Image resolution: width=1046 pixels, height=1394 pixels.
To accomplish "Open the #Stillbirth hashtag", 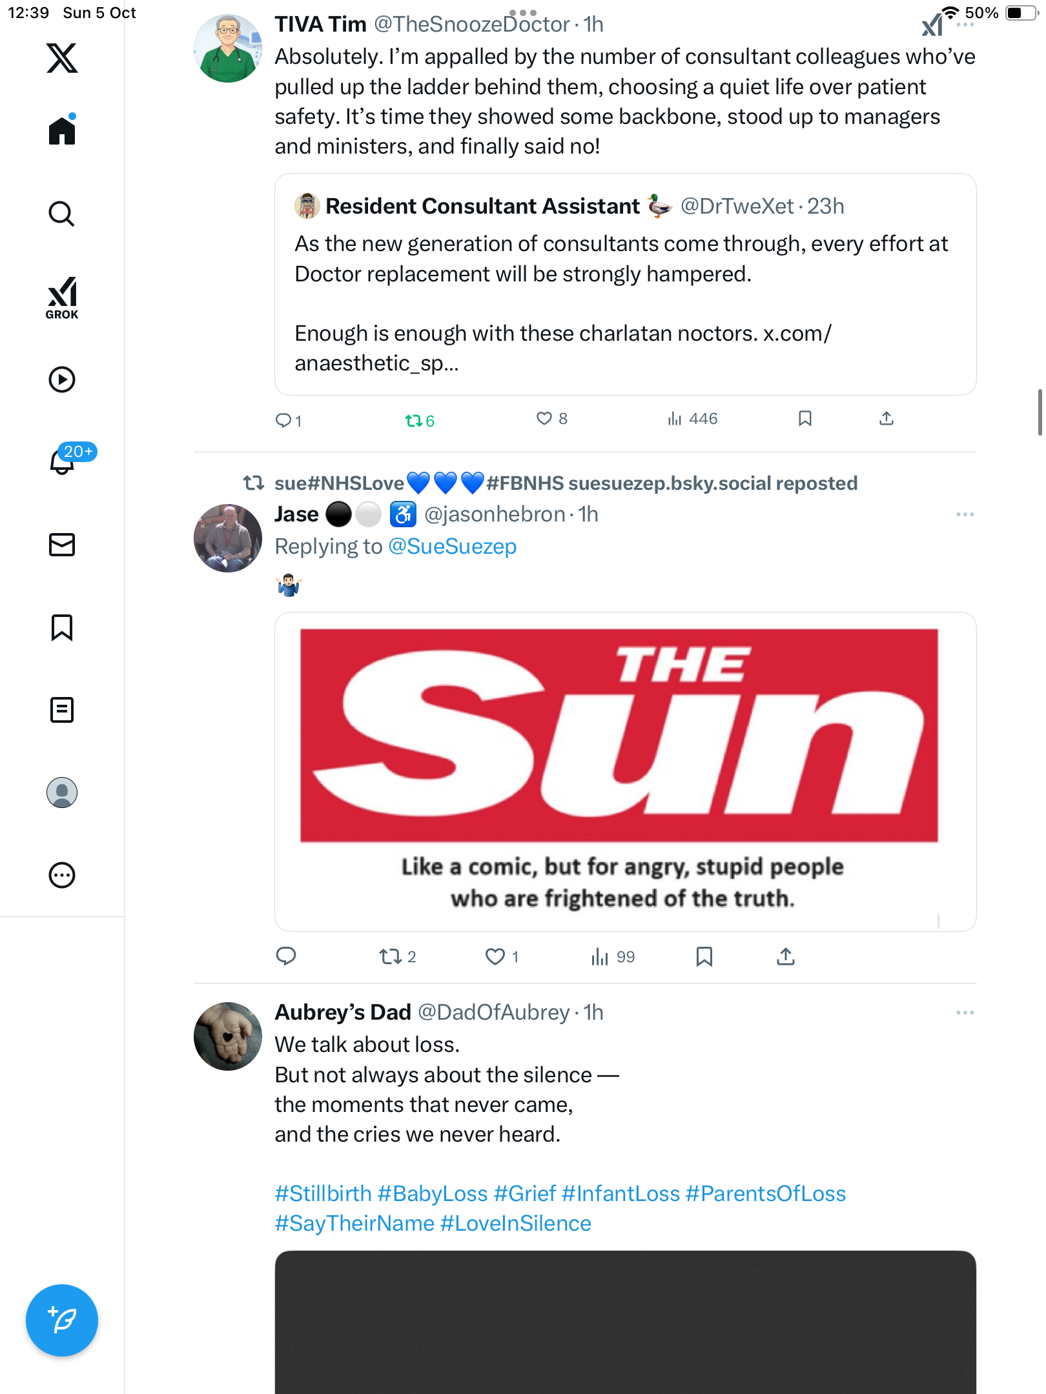I will (x=323, y=1194).
